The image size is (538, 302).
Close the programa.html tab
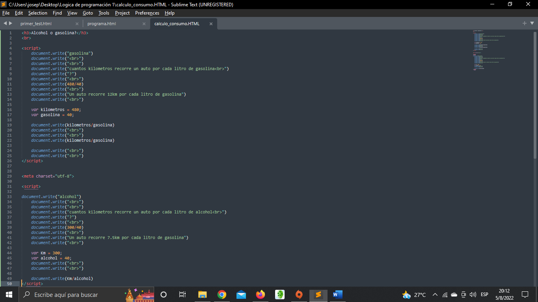coord(144,24)
